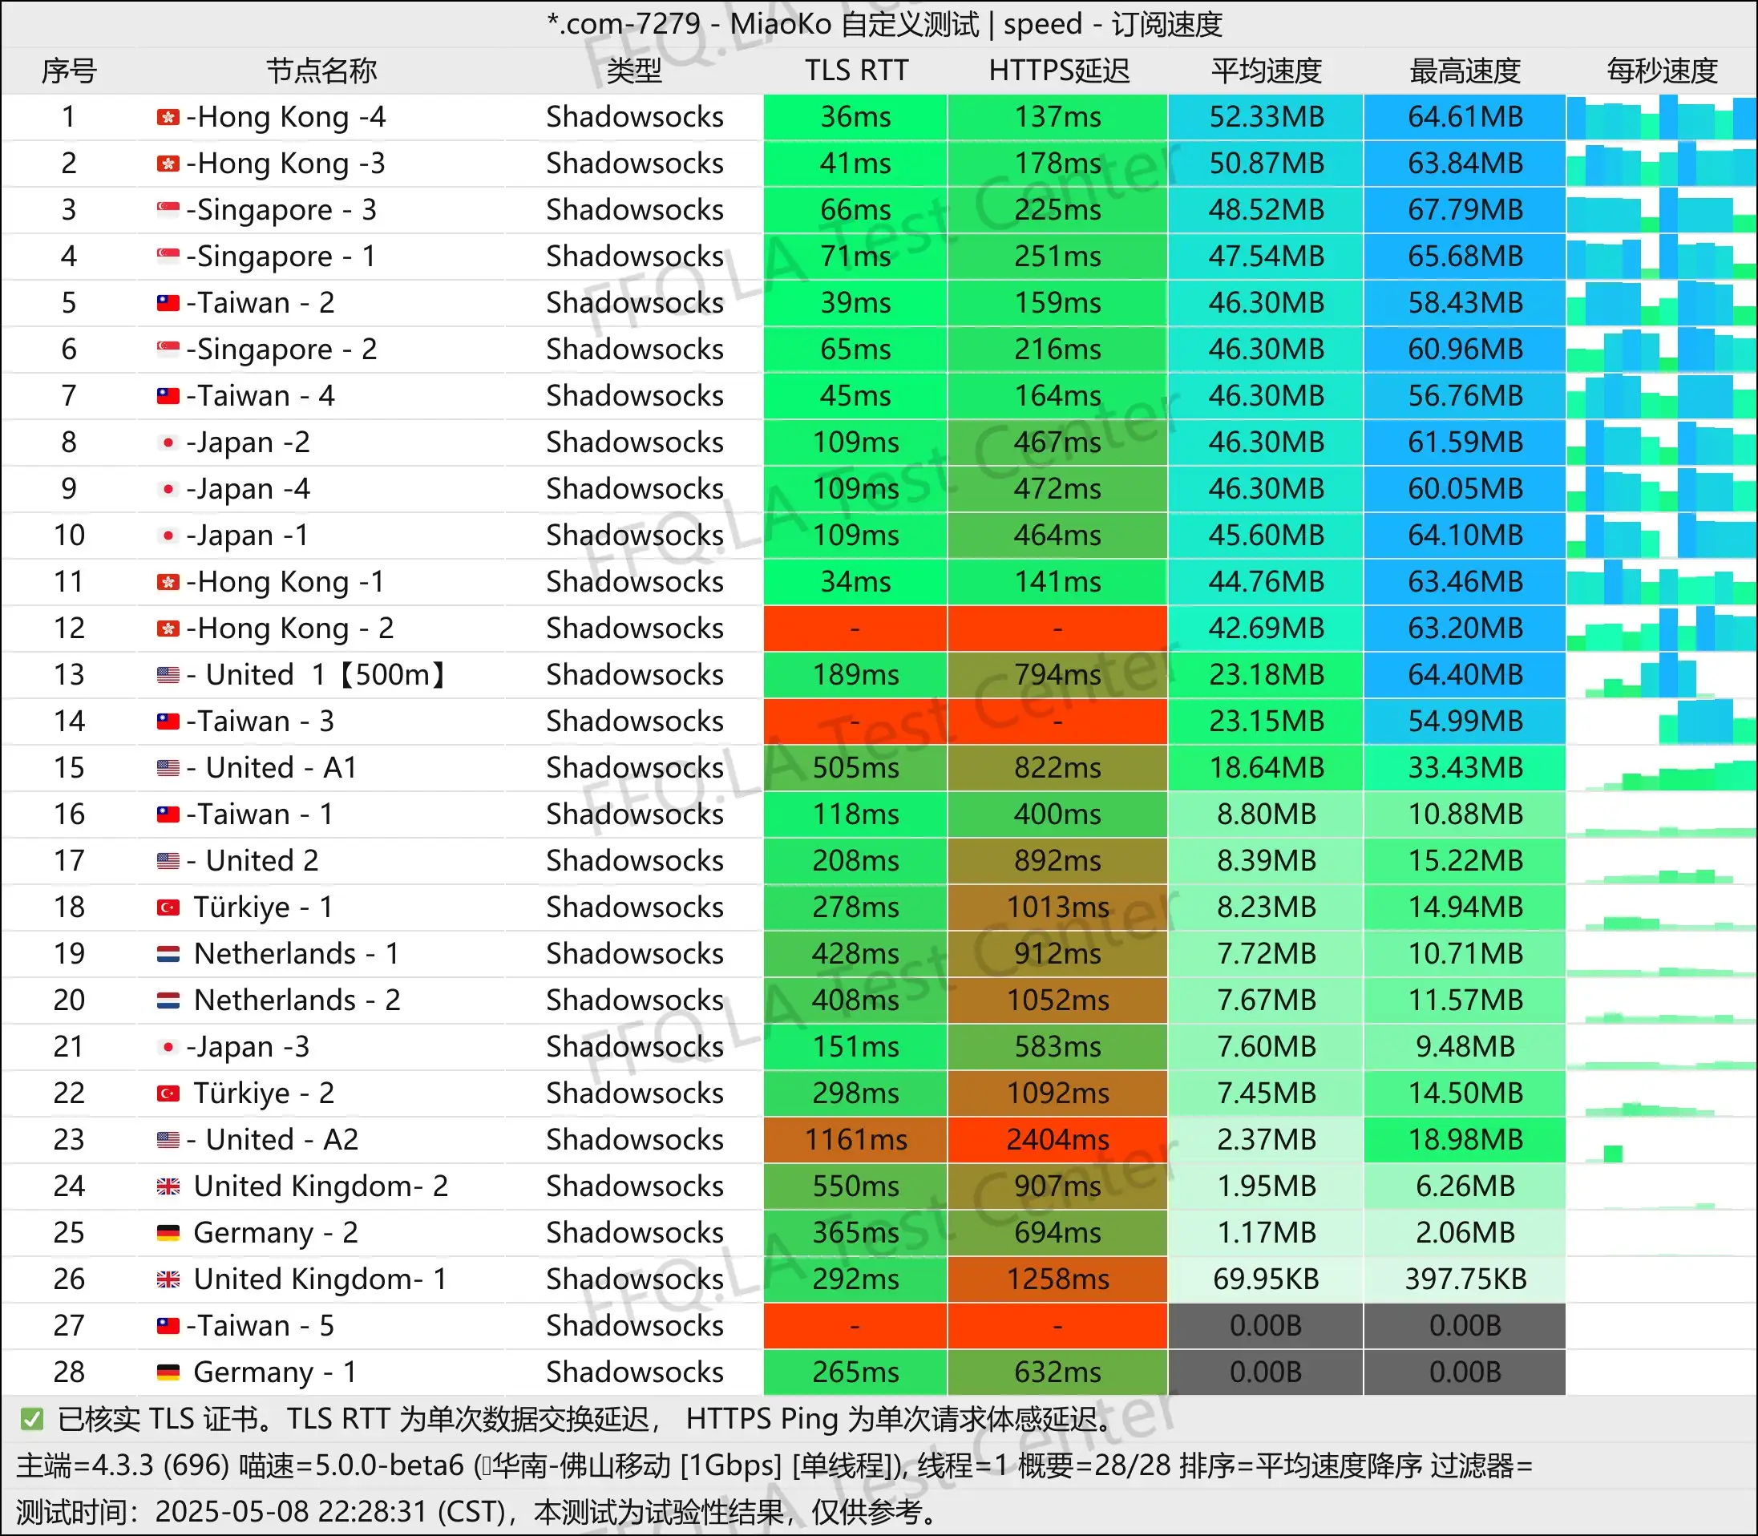Viewport: 1758px width, 1536px height.
Task: Click the HTTPS延迟 column header
Action: (x=1059, y=71)
